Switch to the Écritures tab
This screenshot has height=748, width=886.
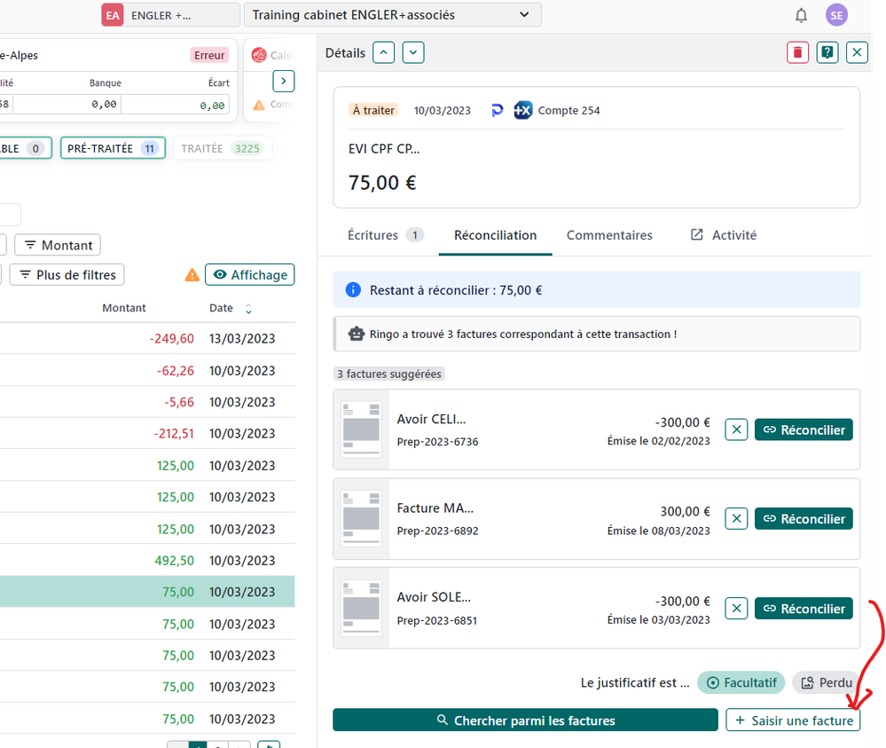point(386,235)
